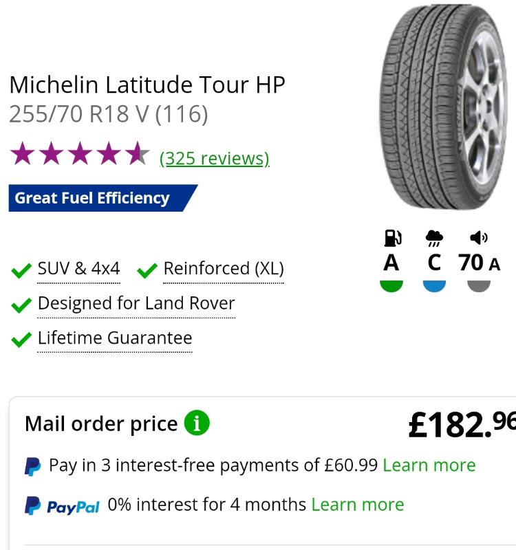Viewport: 516px width, 550px height.
Task: Click the Michelin Latitude Tour HP title
Action: (147, 85)
